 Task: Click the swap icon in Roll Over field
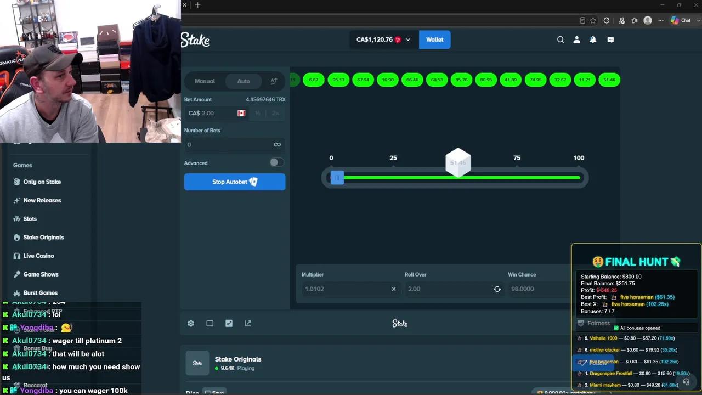click(x=497, y=289)
